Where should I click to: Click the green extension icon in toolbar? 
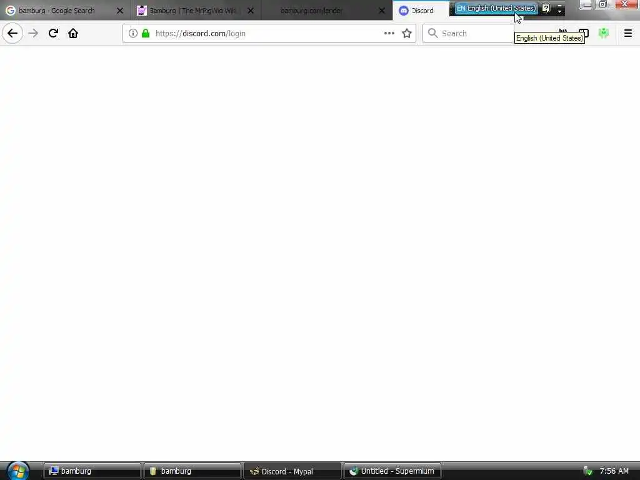click(x=603, y=33)
